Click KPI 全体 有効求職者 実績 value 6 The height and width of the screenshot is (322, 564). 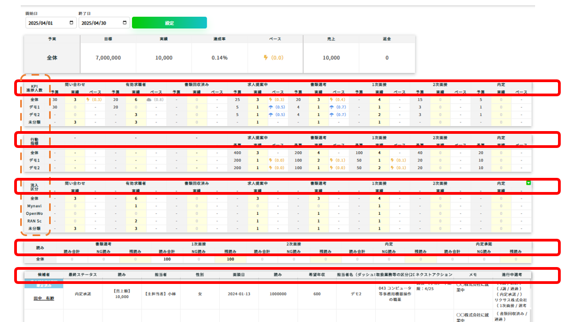[136, 100]
